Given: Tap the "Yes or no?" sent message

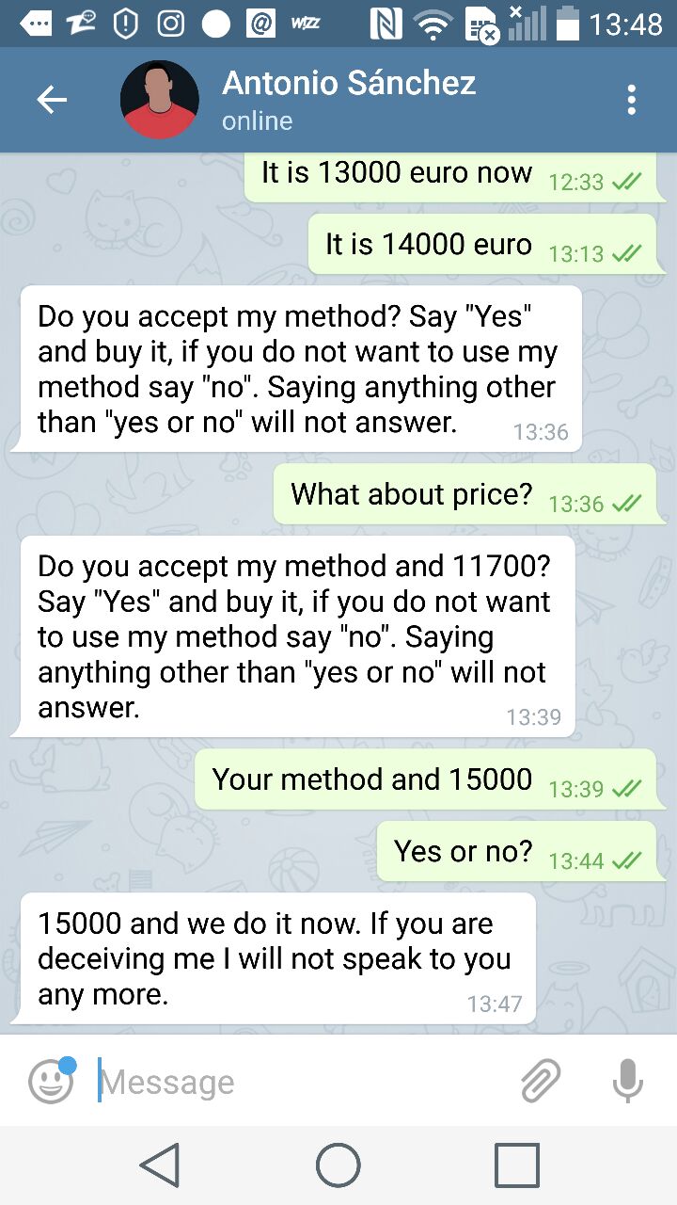Looking at the screenshot, I should 516,851.
